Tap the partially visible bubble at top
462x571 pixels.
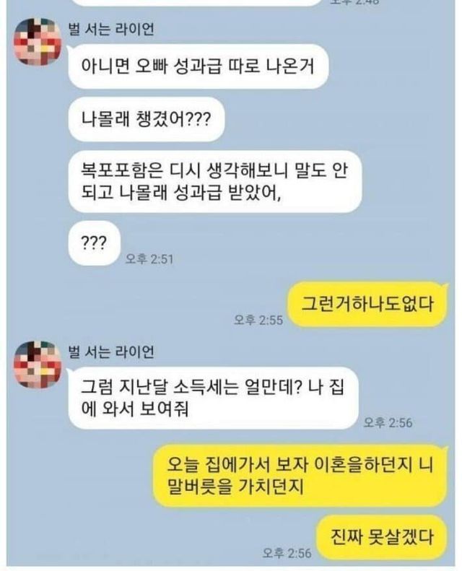click(196, 3)
